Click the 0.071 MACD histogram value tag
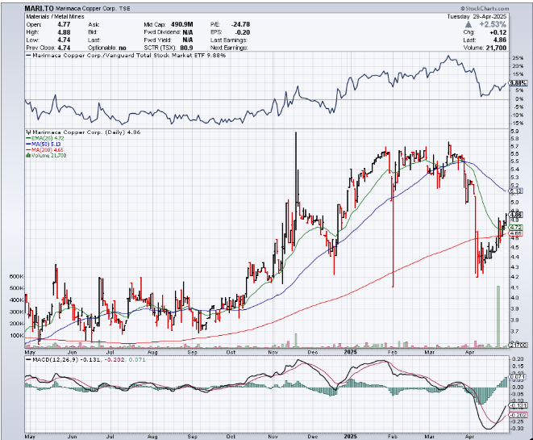This screenshot has width=533, height=440. pos(518,377)
